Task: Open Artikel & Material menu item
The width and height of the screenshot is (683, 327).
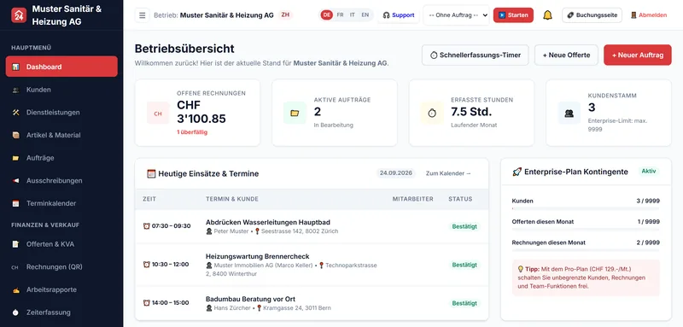Action: click(61, 135)
